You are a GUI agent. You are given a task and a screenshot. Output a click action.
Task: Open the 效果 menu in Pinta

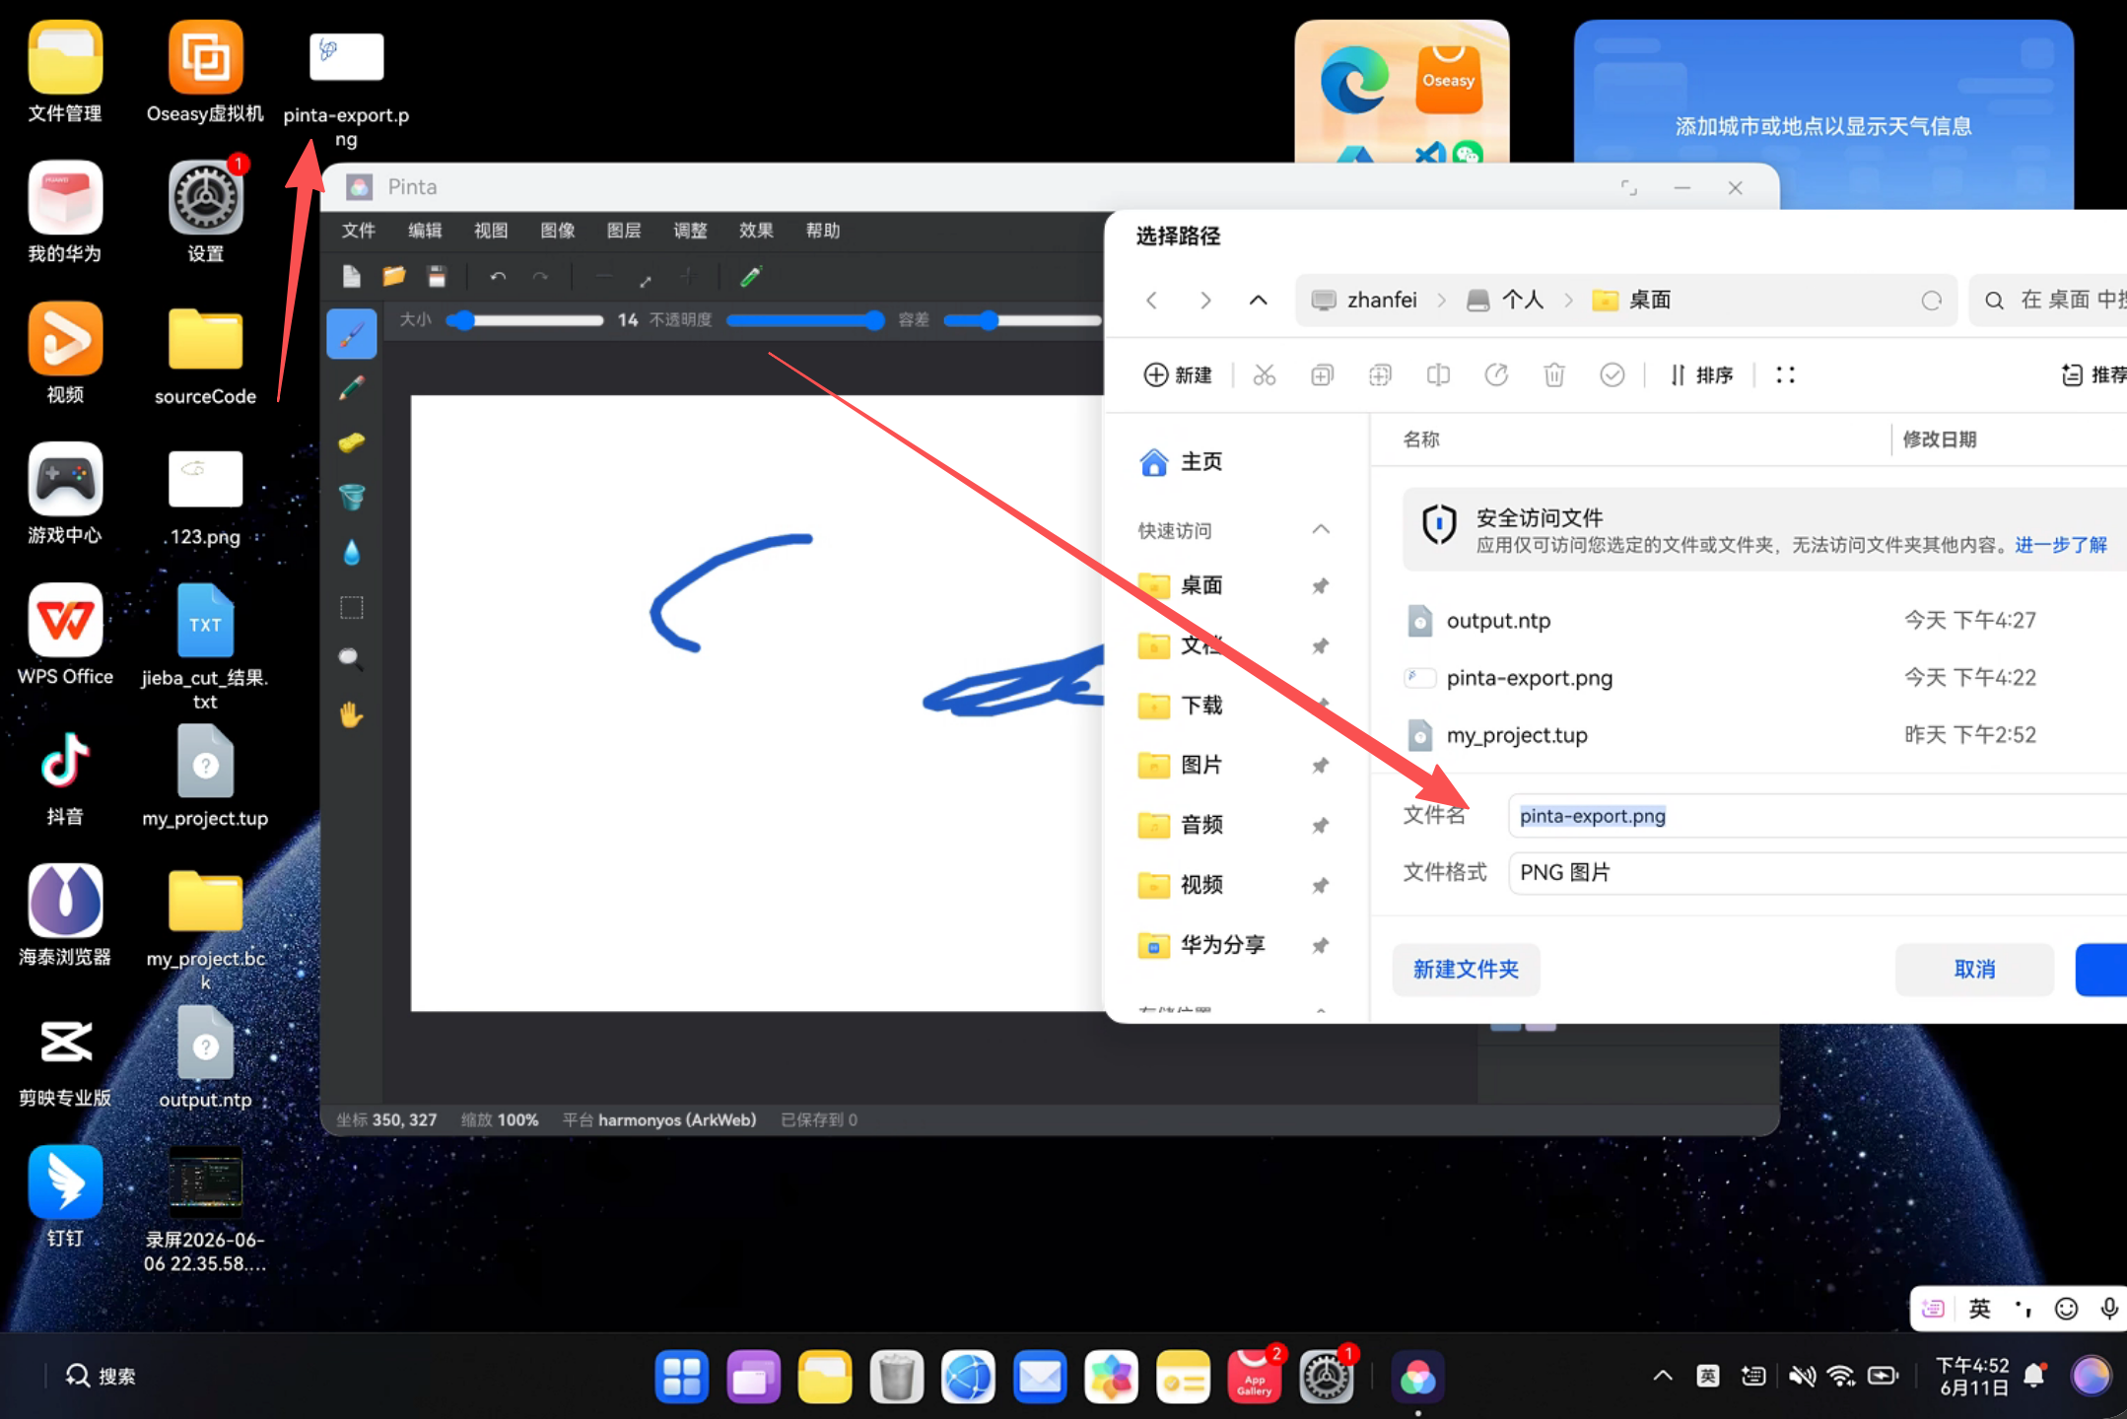pos(756,231)
